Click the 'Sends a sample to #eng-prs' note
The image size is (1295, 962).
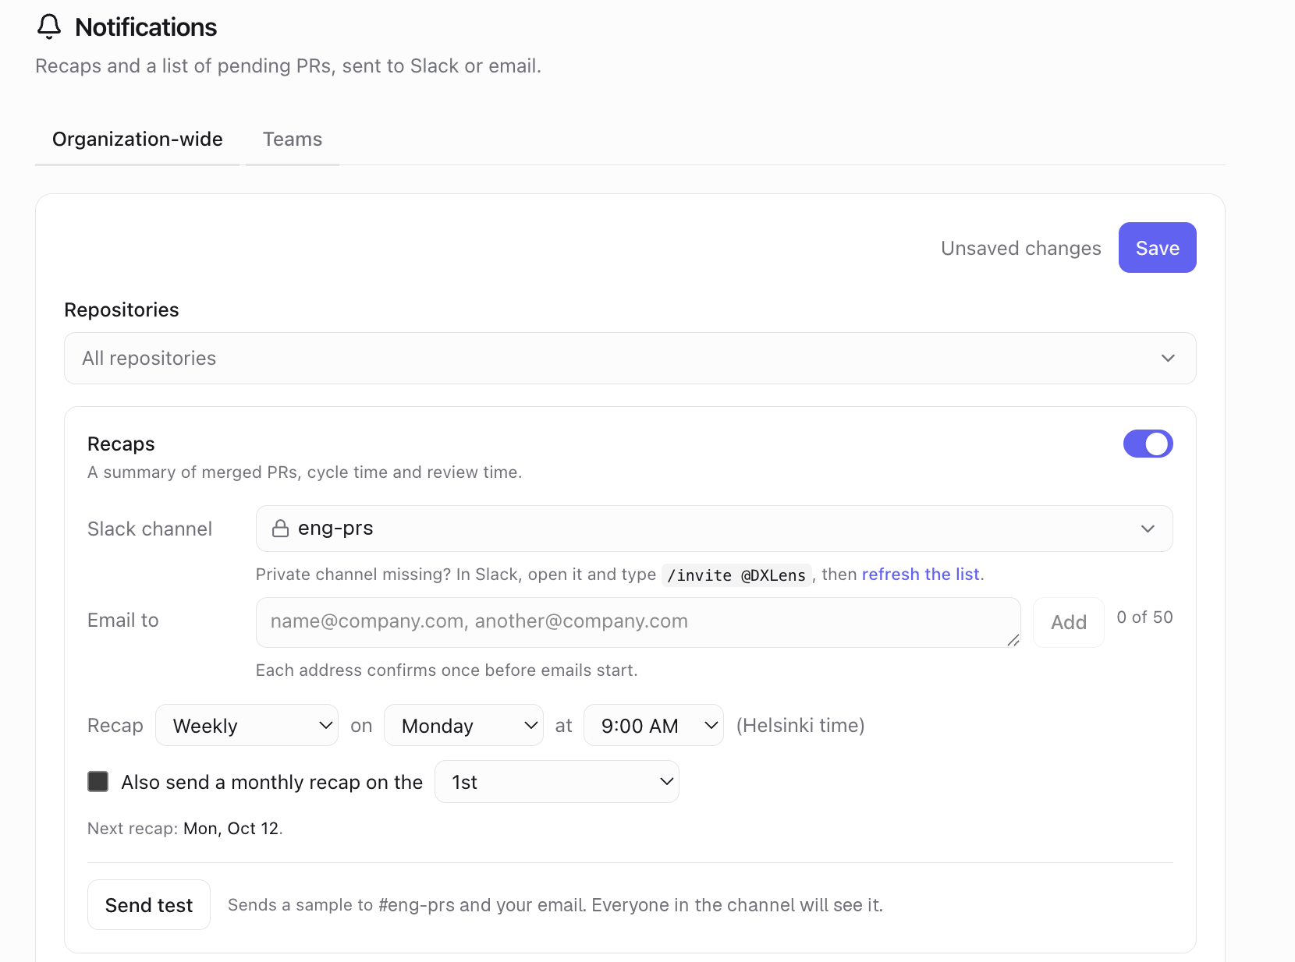click(555, 905)
